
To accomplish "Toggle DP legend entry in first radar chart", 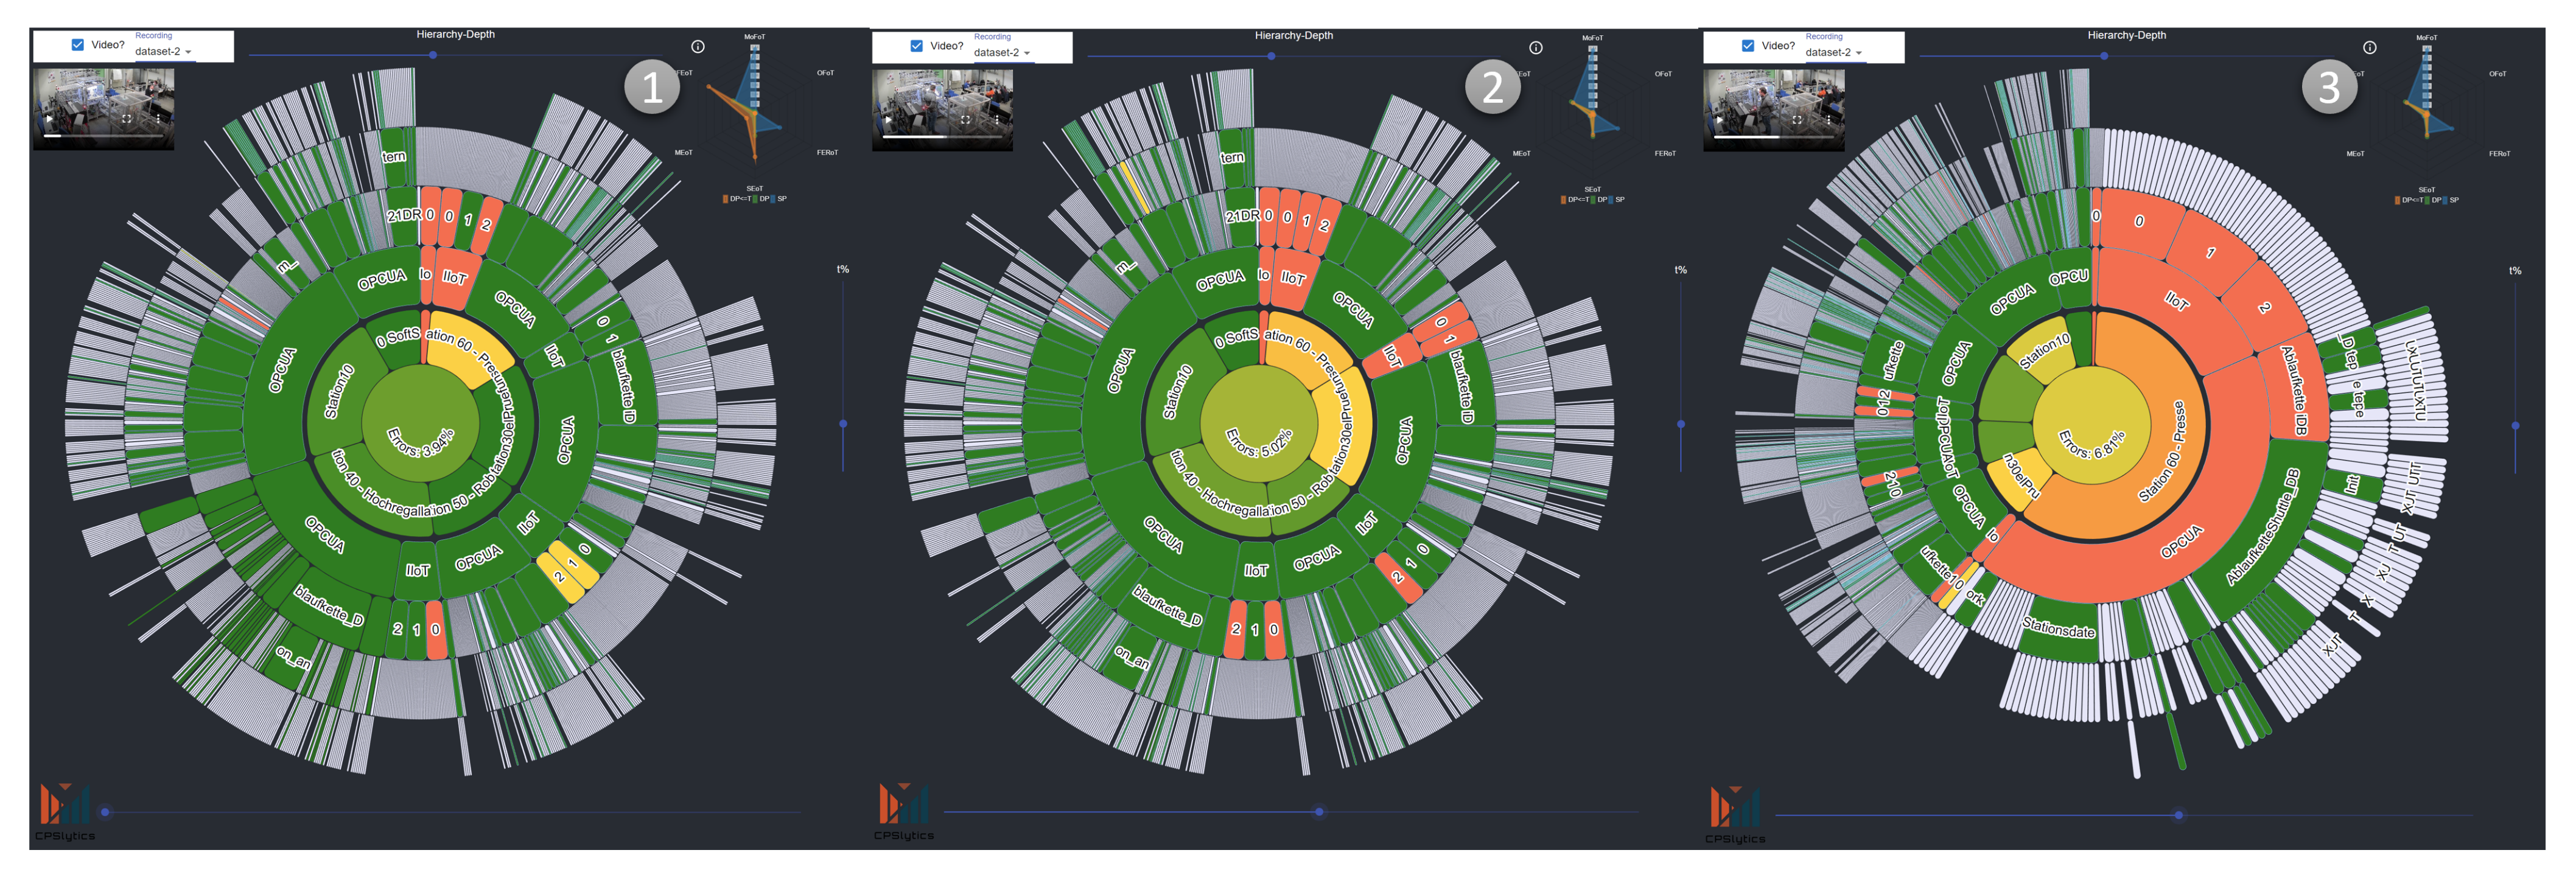I will (x=761, y=199).
